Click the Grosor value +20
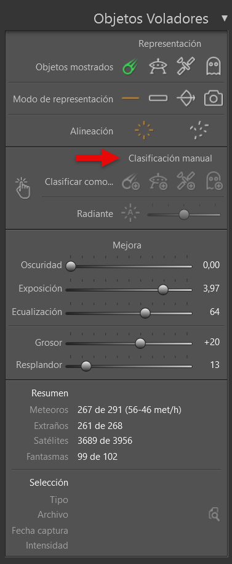The image size is (232, 564). (212, 342)
